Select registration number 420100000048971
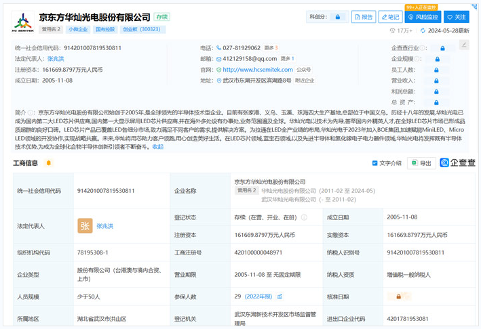 (258, 253)
